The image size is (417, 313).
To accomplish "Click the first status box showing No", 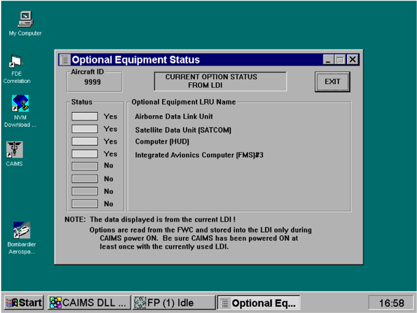I will [x=85, y=166].
